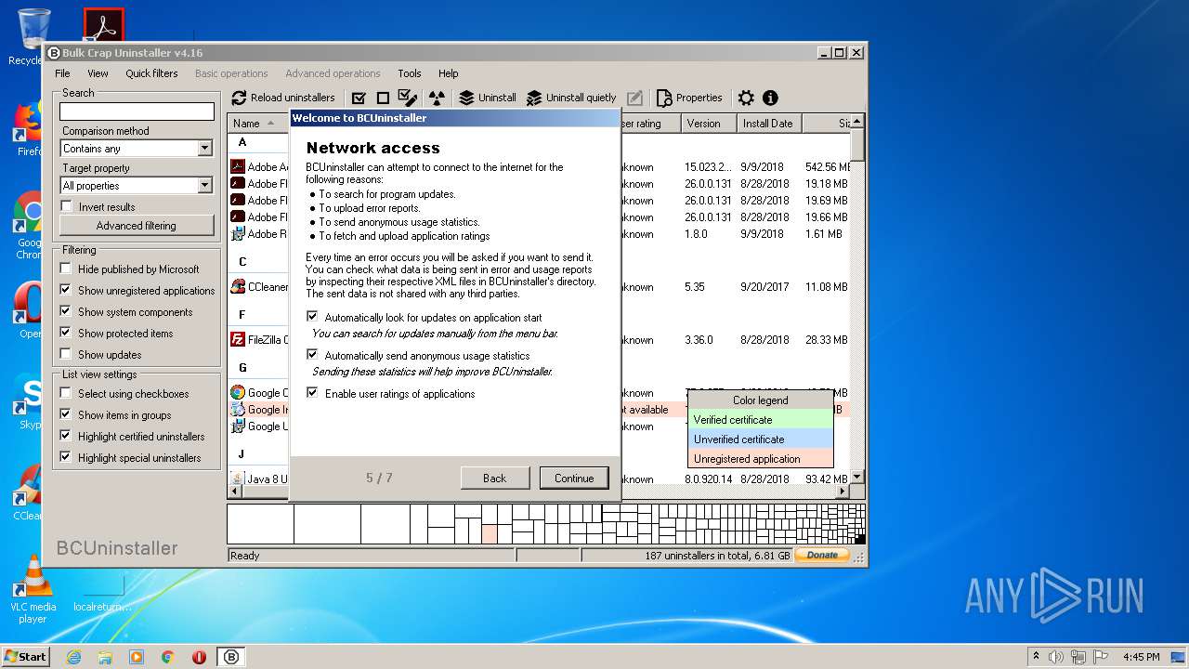The image size is (1189, 669).
Task: Open settings via the gear toolbar icon
Action: click(x=746, y=98)
